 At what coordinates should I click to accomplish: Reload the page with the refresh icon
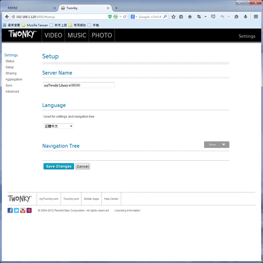point(125,17)
